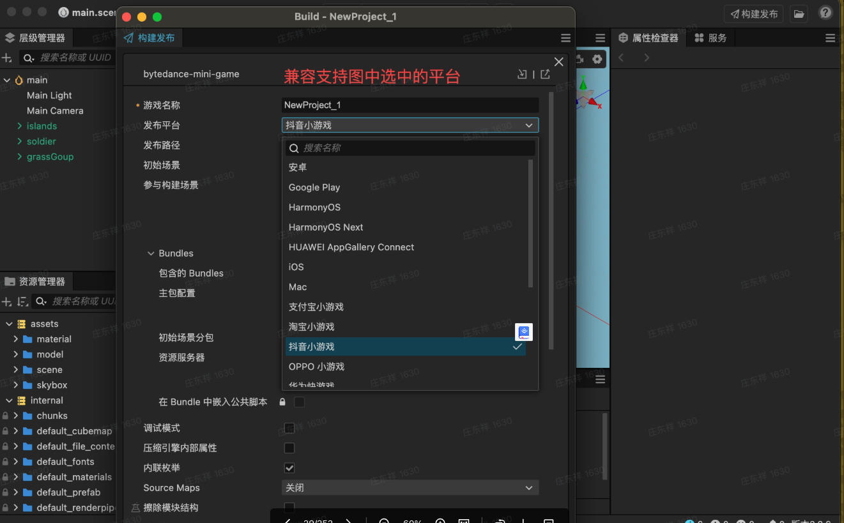Open the project folder icon
This screenshot has height=523, width=844.
[x=799, y=13]
